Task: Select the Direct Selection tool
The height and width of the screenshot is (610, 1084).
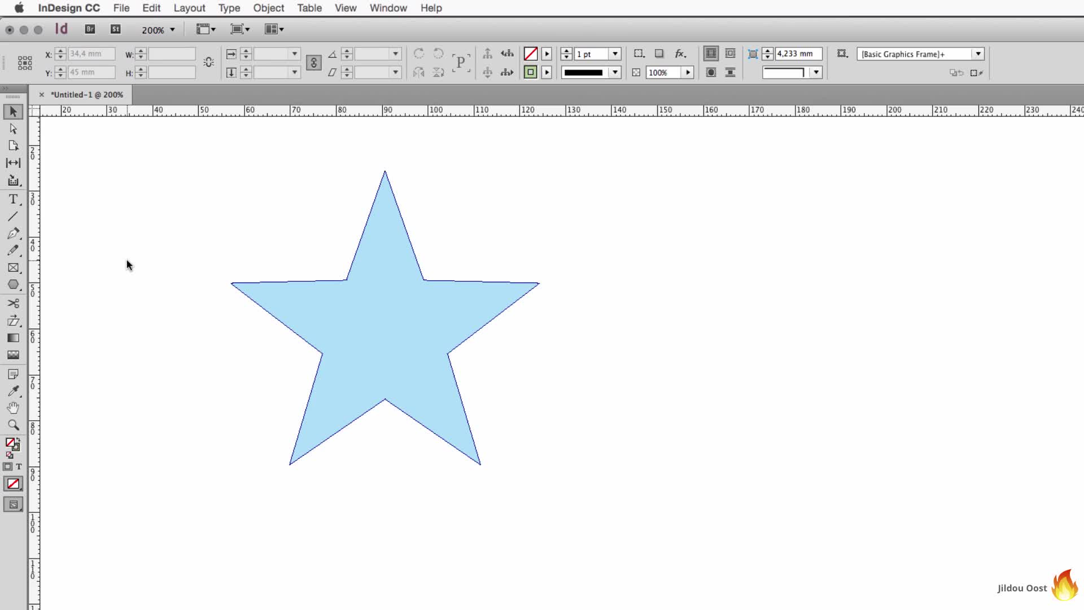Action: [x=13, y=129]
